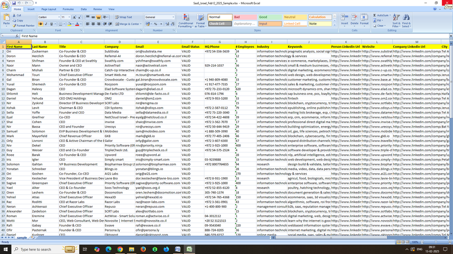Select Top Align icon

[x=88, y=17]
